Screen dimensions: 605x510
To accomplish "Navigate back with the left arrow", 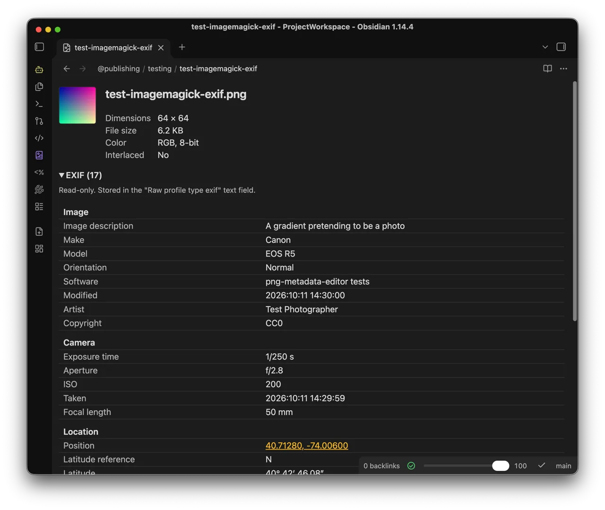I will (x=67, y=69).
